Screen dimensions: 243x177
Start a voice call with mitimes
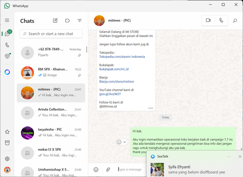(221, 20)
